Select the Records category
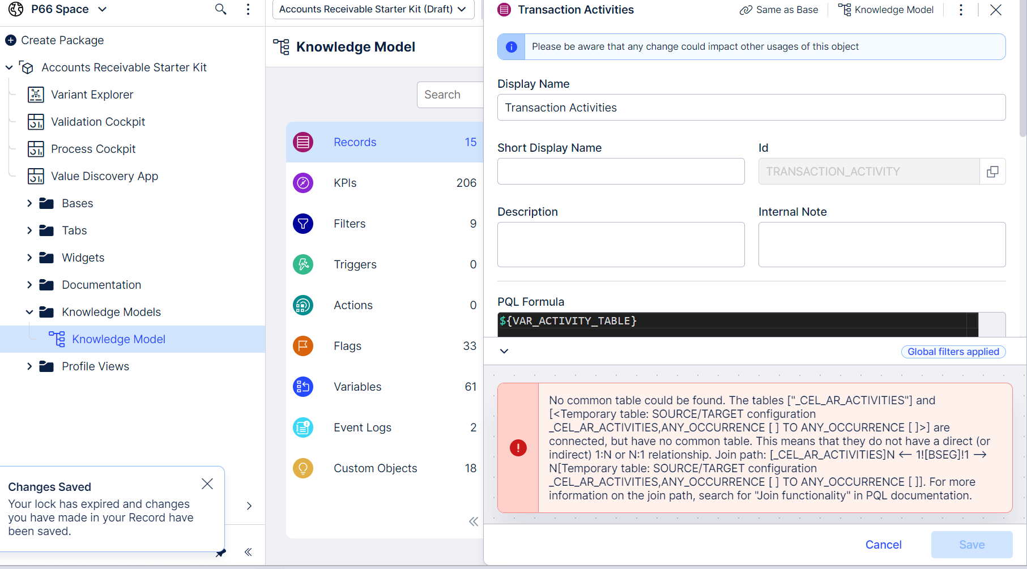 tap(385, 142)
